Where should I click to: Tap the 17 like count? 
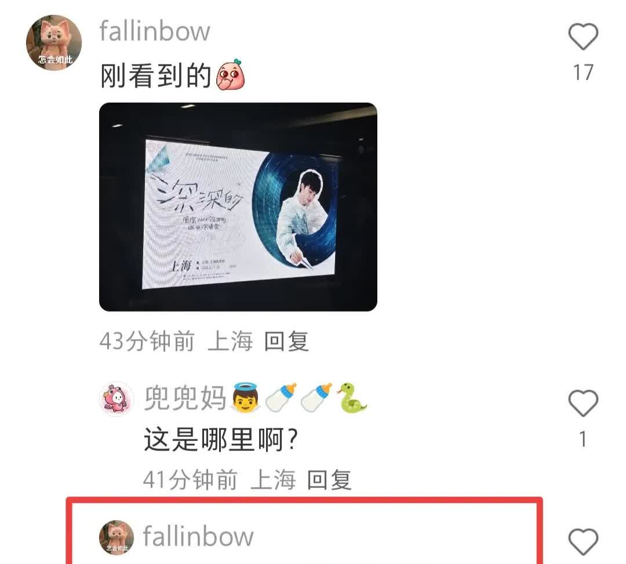583,73
